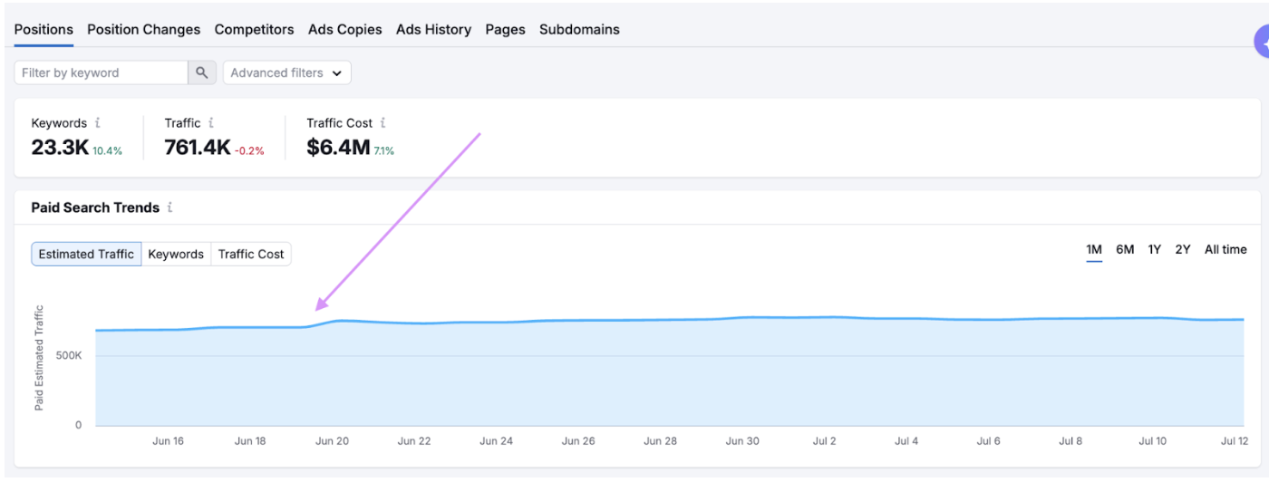Select the All time range
The height and width of the screenshot is (482, 1269).
(x=1225, y=250)
